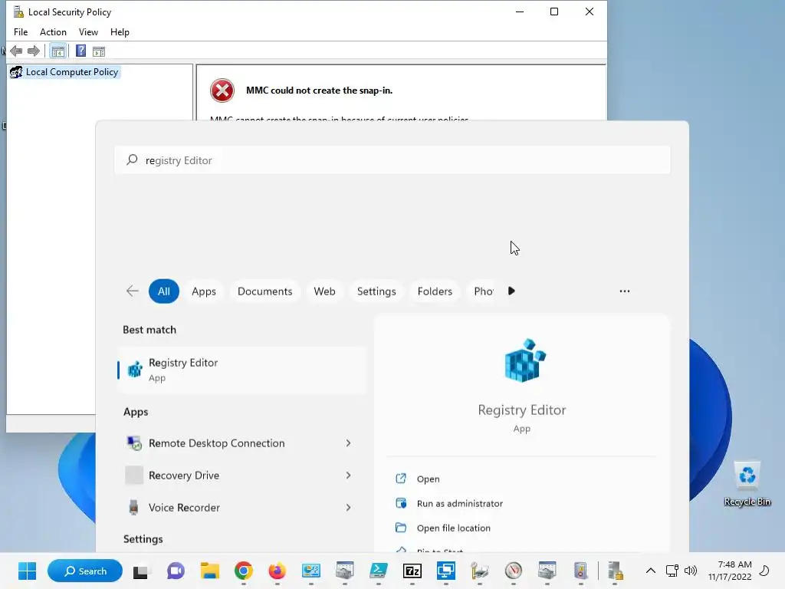785x589 pixels.
Task: Select the All filter tab
Action: (x=164, y=291)
